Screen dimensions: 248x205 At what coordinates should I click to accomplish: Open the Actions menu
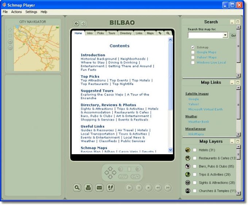[16, 12]
